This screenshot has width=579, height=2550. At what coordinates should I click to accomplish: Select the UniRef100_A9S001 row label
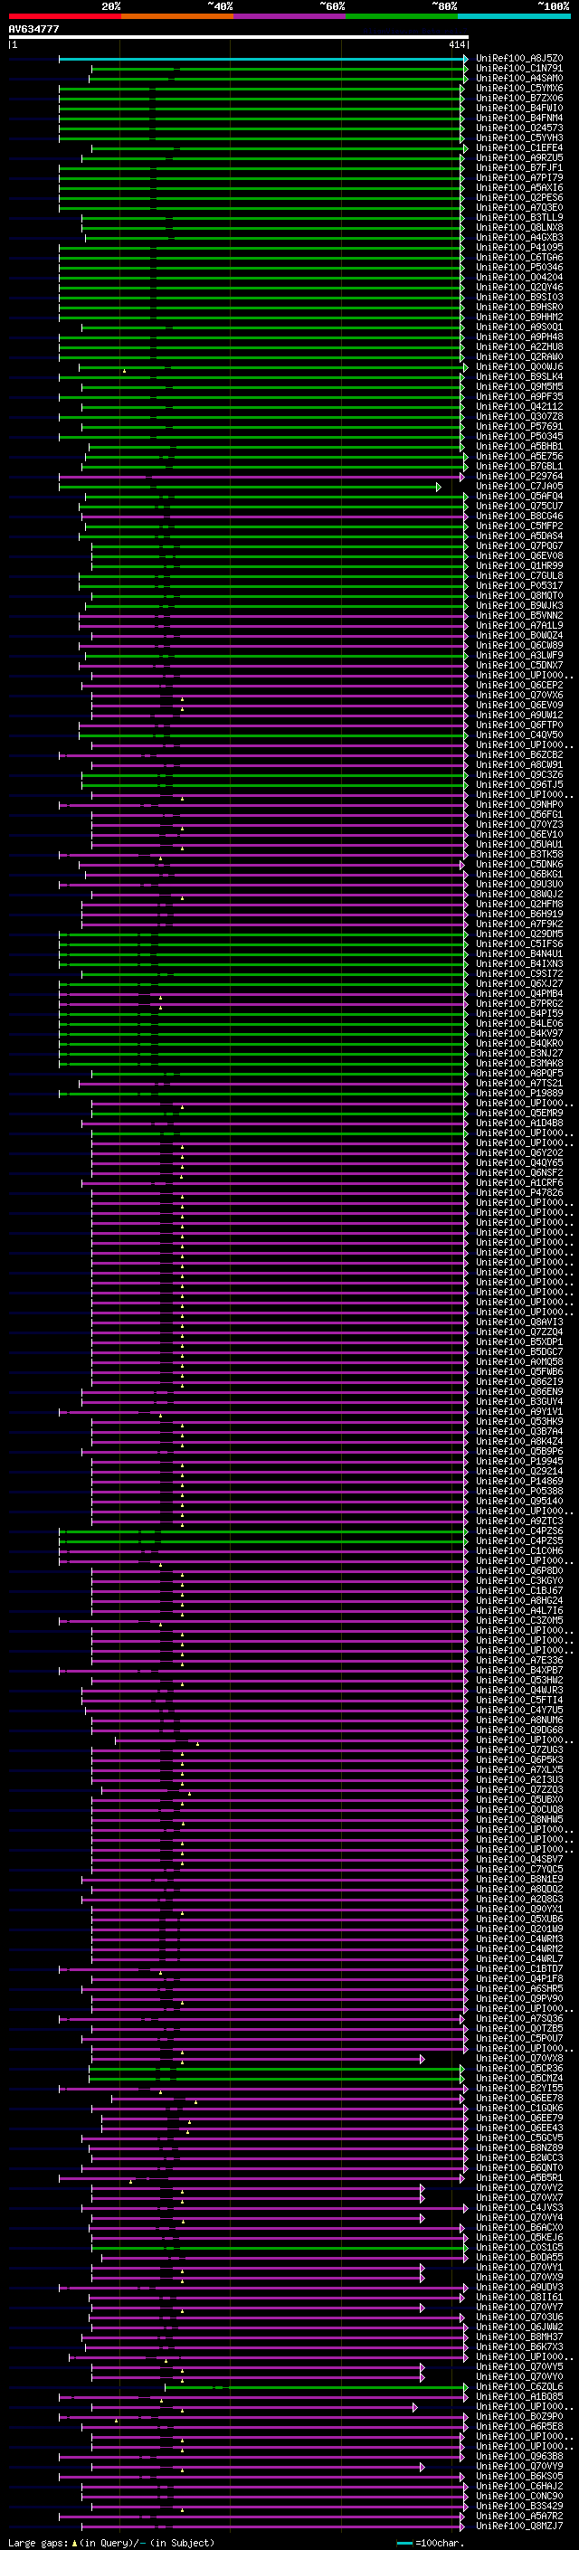click(x=519, y=327)
